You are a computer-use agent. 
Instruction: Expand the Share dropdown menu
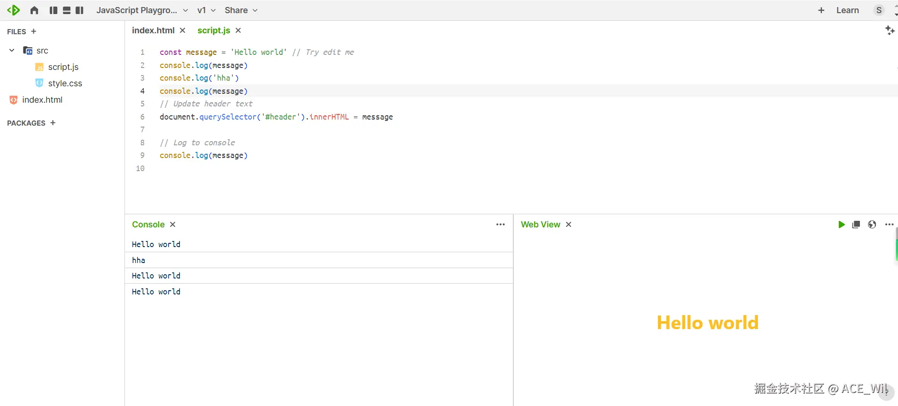pos(241,10)
